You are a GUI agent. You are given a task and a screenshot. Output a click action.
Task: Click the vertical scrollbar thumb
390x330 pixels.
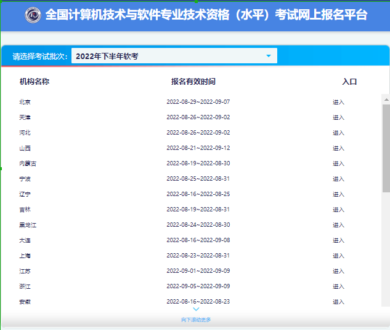click(386, 148)
